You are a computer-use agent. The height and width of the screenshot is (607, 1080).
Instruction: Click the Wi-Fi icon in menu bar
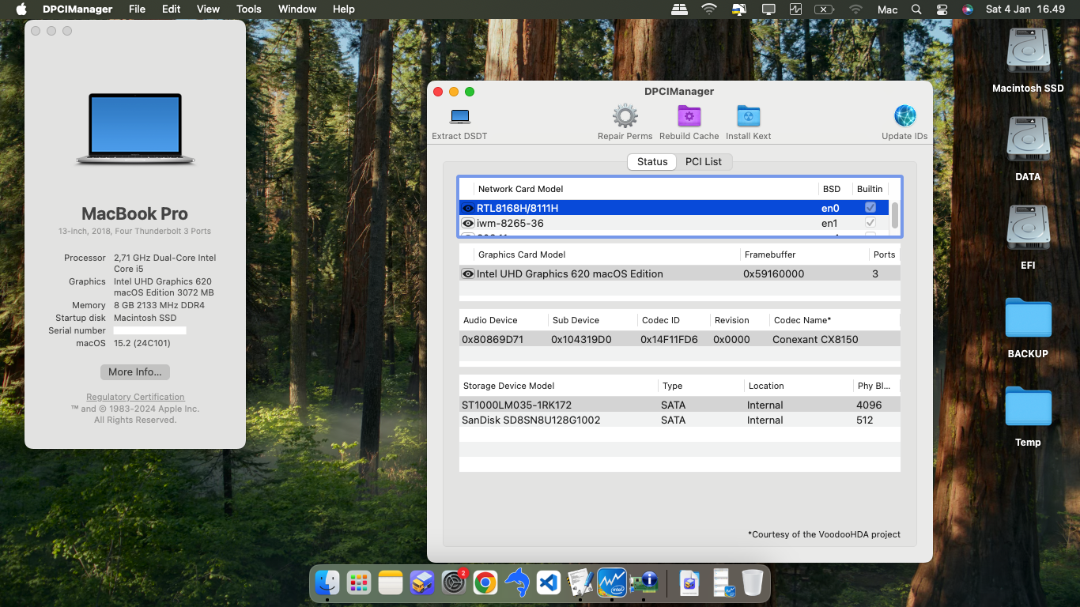[709, 9]
